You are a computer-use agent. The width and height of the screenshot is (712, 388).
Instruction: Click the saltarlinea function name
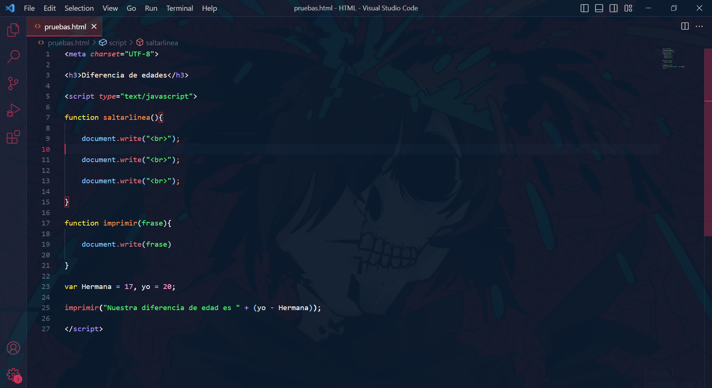pos(126,118)
